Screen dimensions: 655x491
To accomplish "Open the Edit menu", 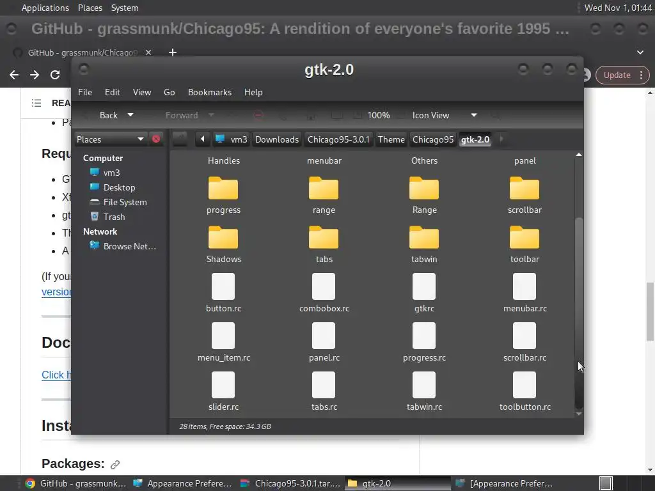I will (x=113, y=92).
